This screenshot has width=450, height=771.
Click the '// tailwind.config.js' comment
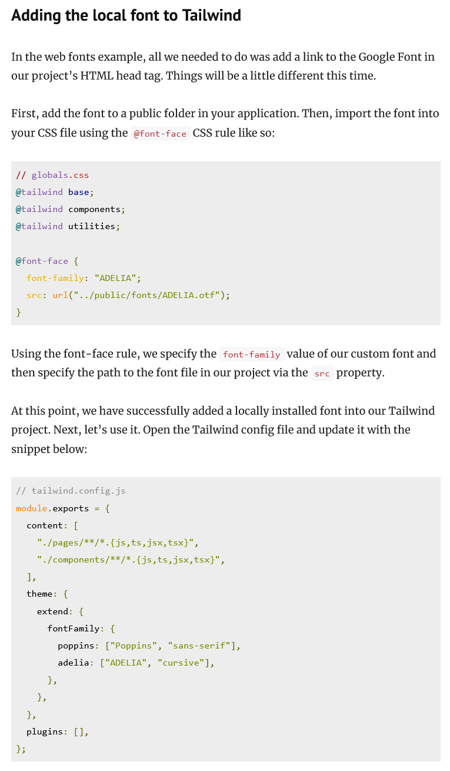(71, 491)
